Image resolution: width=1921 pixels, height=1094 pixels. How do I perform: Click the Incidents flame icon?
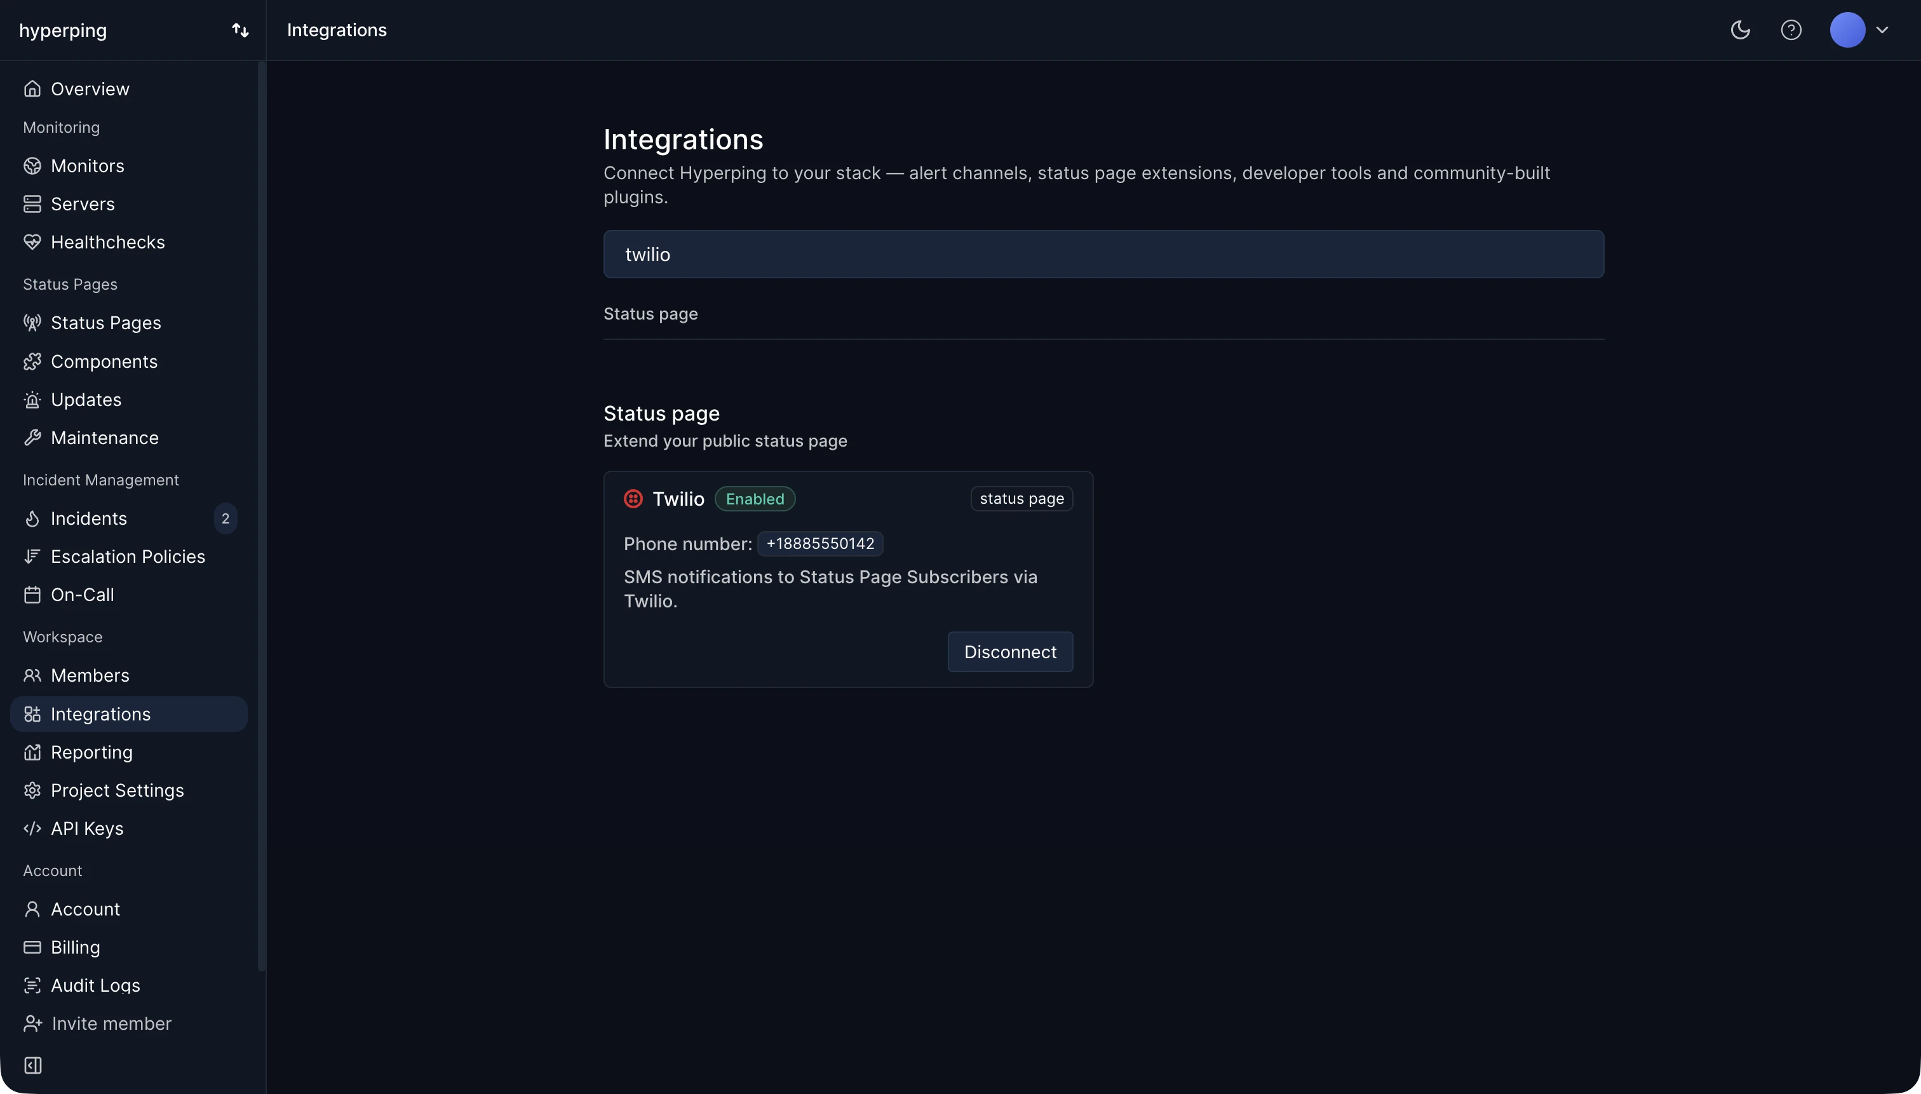tap(32, 518)
